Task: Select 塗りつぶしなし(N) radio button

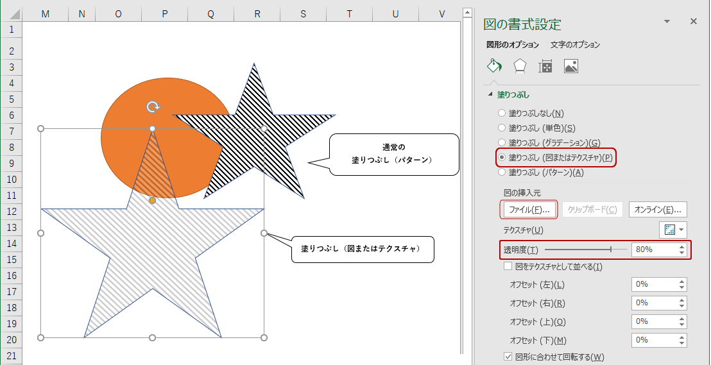Action: click(502, 113)
